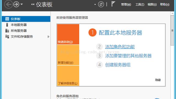Click the 本地服务器 server icon

tap(7, 25)
